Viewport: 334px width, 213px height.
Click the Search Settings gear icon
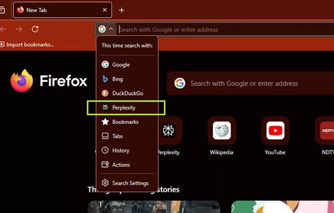[105, 183]
